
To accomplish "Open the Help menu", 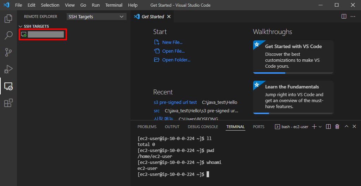I will click(x=133, y=5).
